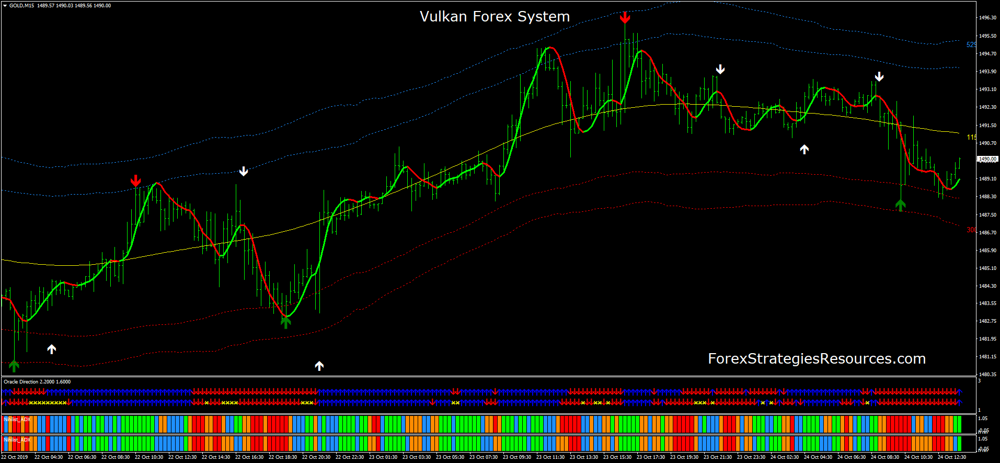Click the 1481.95 price scale label
The width and height of the screenshot is (1000, 463).
[987, 339]
